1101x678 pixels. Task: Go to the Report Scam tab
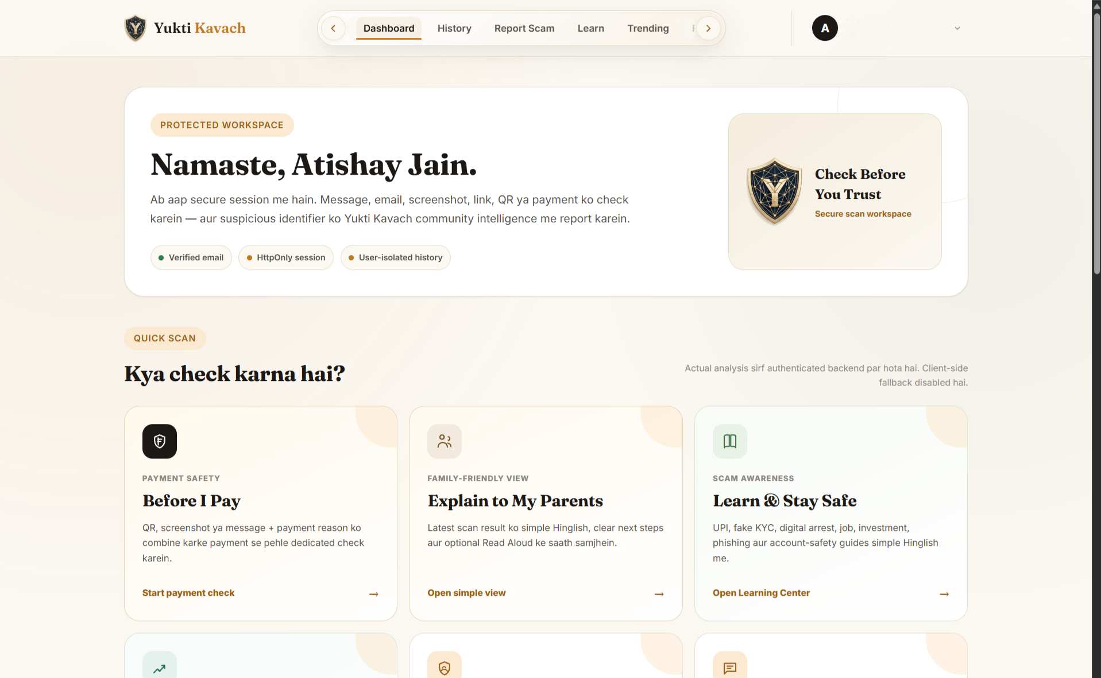click(x=524, y=28)
